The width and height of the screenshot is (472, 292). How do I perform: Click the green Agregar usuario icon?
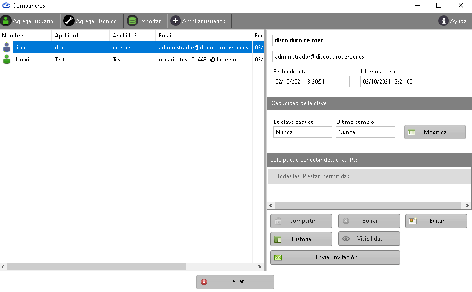click(6, 21)
